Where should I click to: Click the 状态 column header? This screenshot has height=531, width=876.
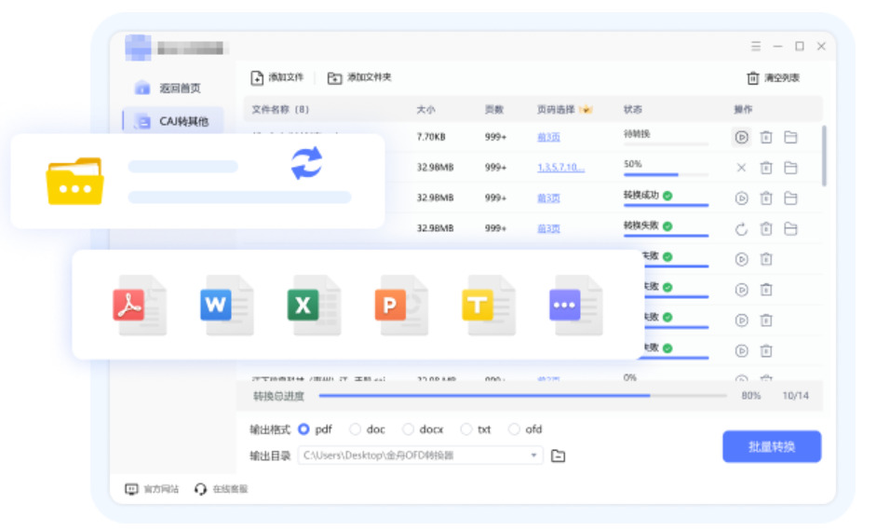coord(632,110)
